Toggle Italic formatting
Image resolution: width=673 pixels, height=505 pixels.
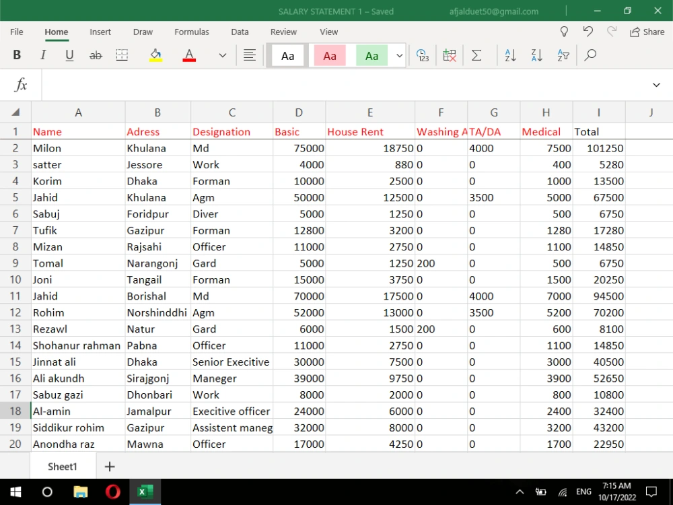point(43,55)
